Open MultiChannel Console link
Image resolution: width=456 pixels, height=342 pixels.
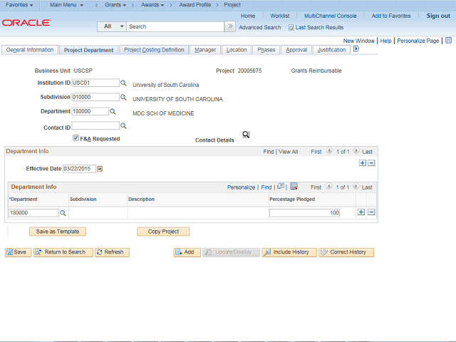[x=331, y=16]
